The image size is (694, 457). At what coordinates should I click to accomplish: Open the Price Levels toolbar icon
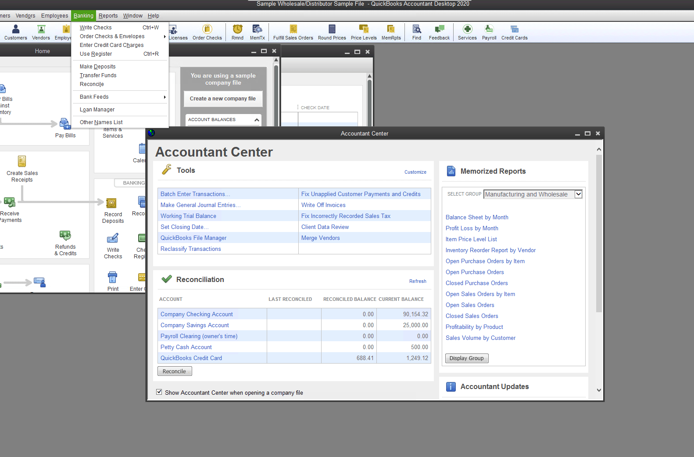click(x=364, y=32)
